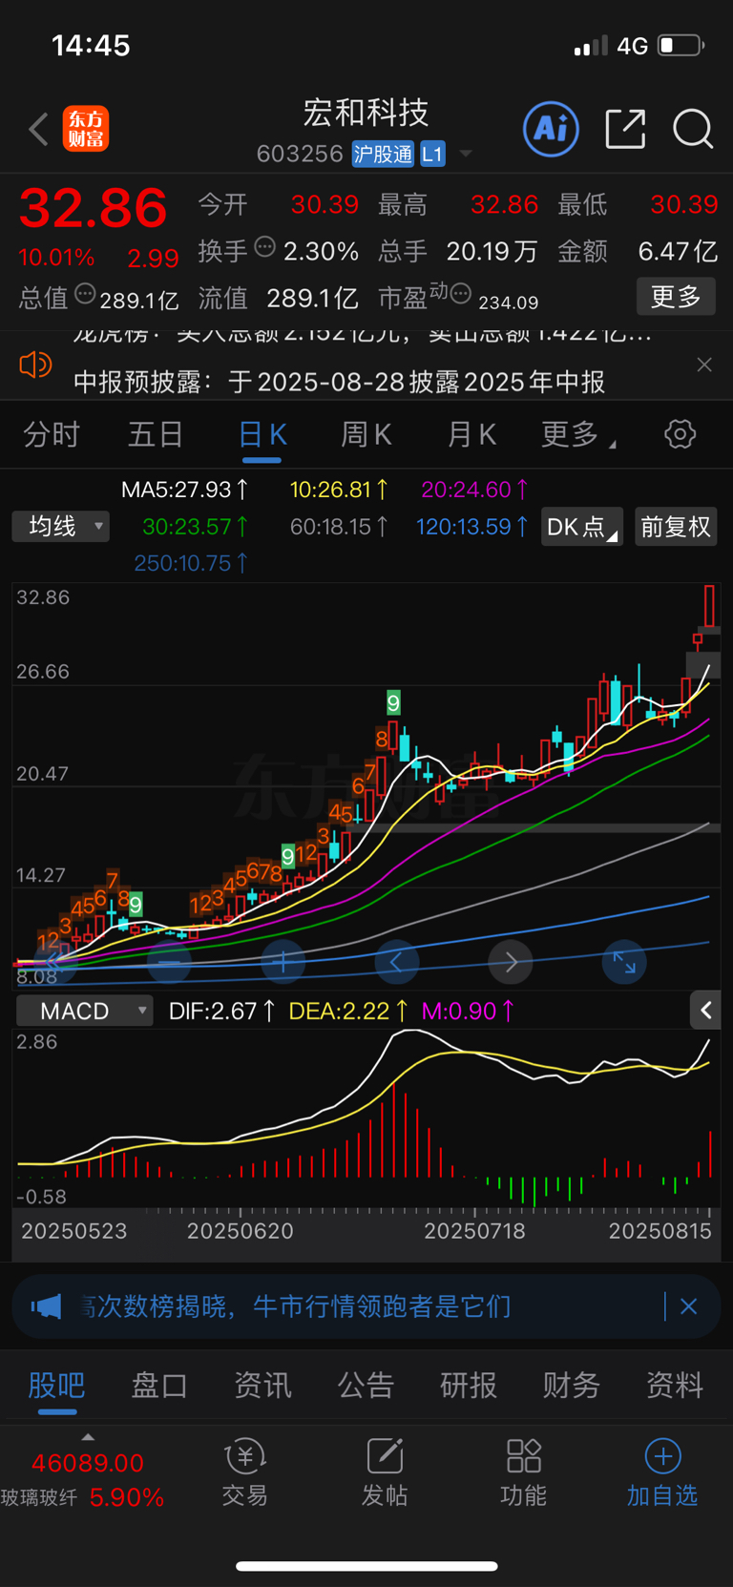733x1587 pixels.
Task: Open the 研报 tab
Action: point(469,1385)
